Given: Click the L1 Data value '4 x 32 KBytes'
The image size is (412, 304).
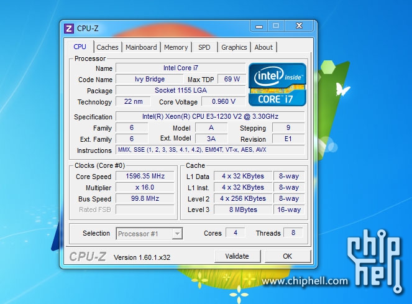Looking at the screenshot, I should point(243,176).
